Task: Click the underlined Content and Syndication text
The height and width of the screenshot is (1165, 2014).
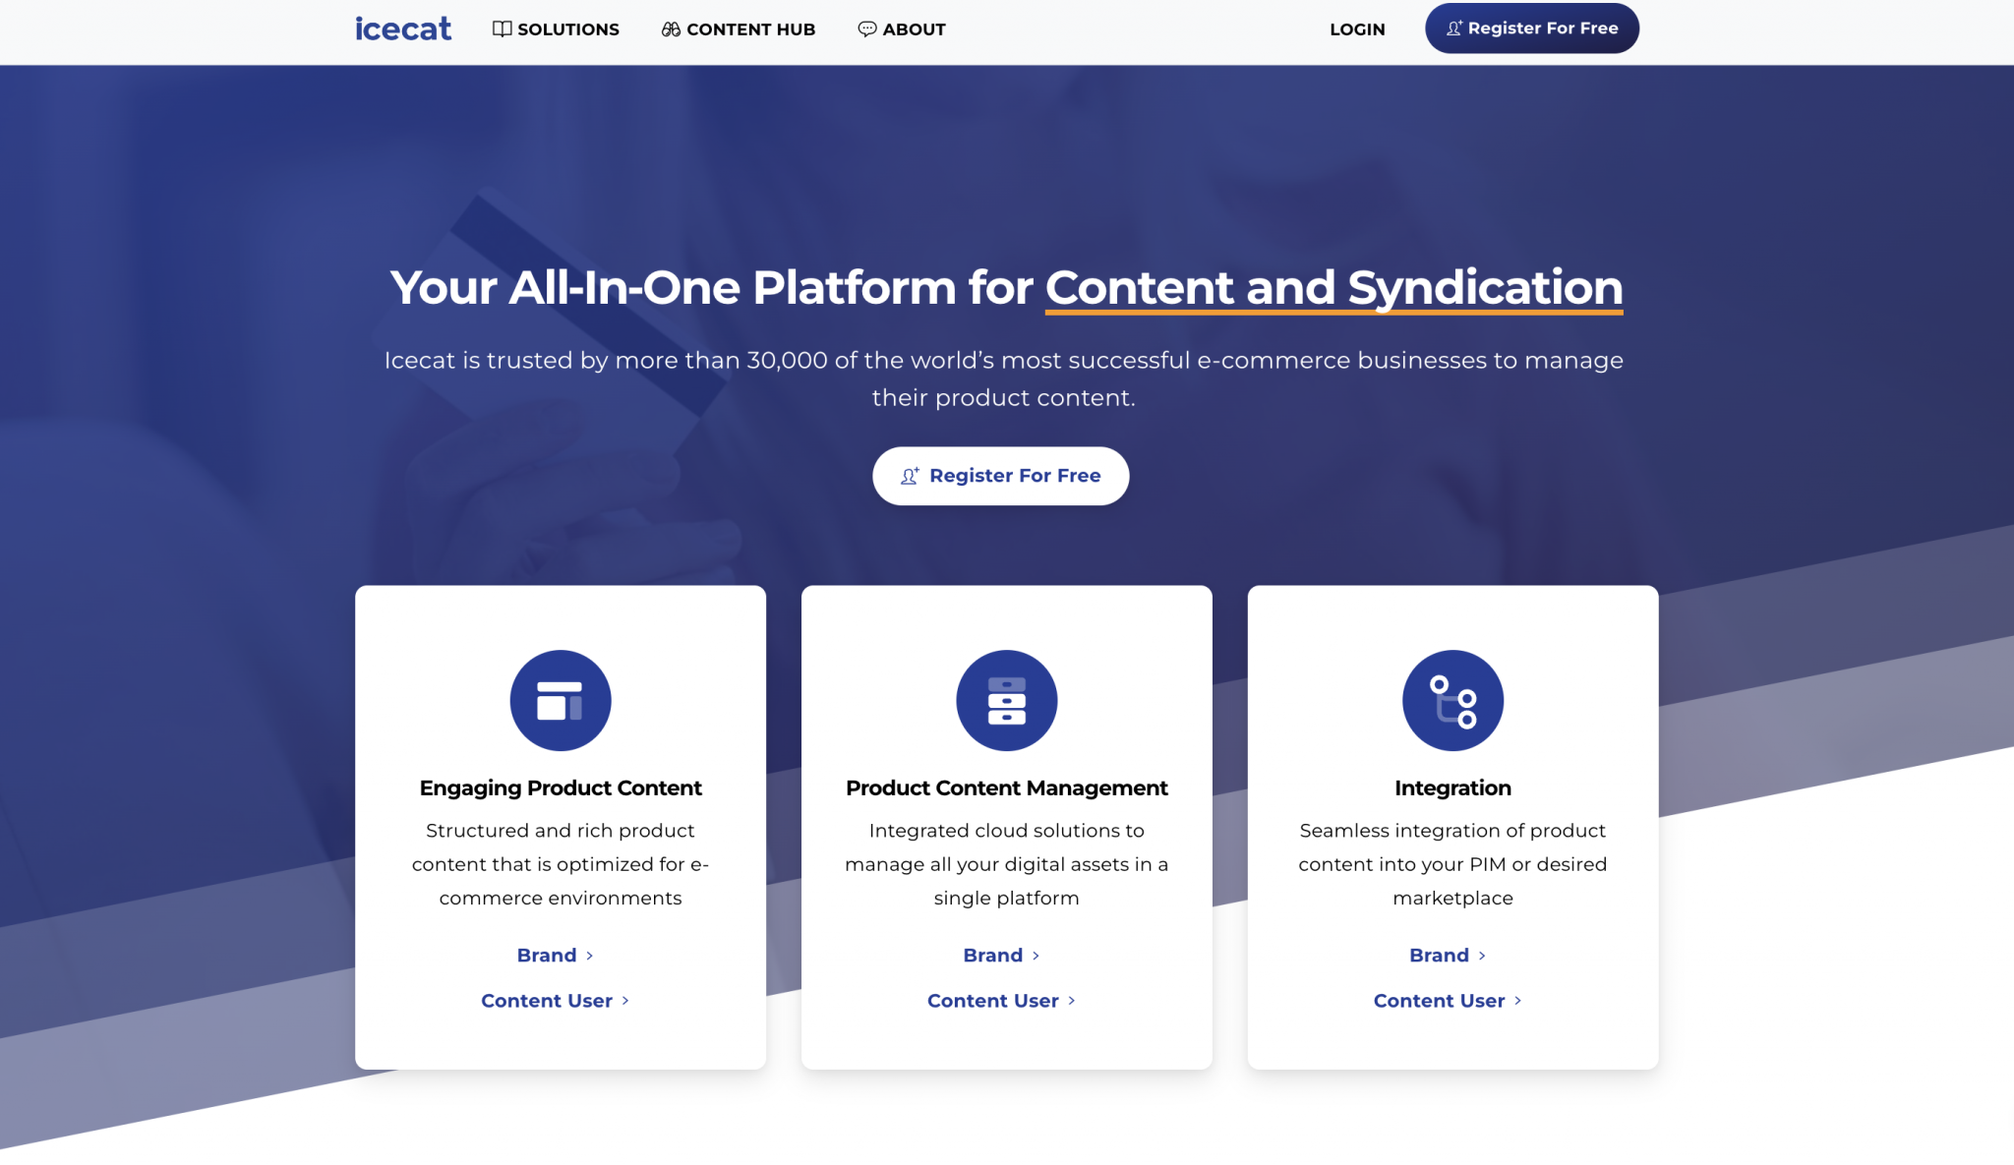Action: [1333, 288]
